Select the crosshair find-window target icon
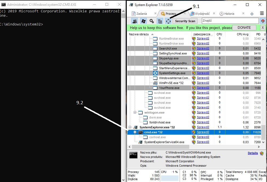 pyautogui.click(x=168, y=21)
